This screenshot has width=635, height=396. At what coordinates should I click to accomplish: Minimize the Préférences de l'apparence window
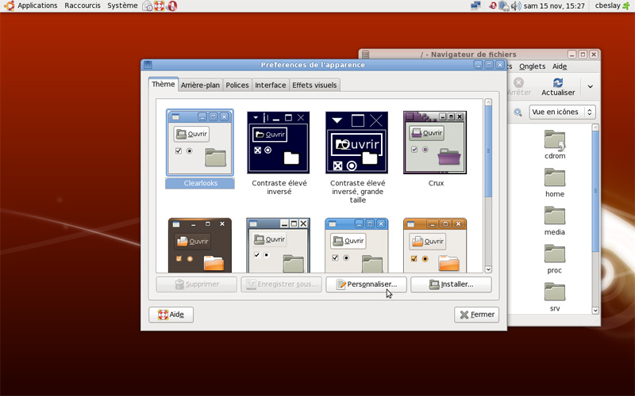tap(479, 65)
